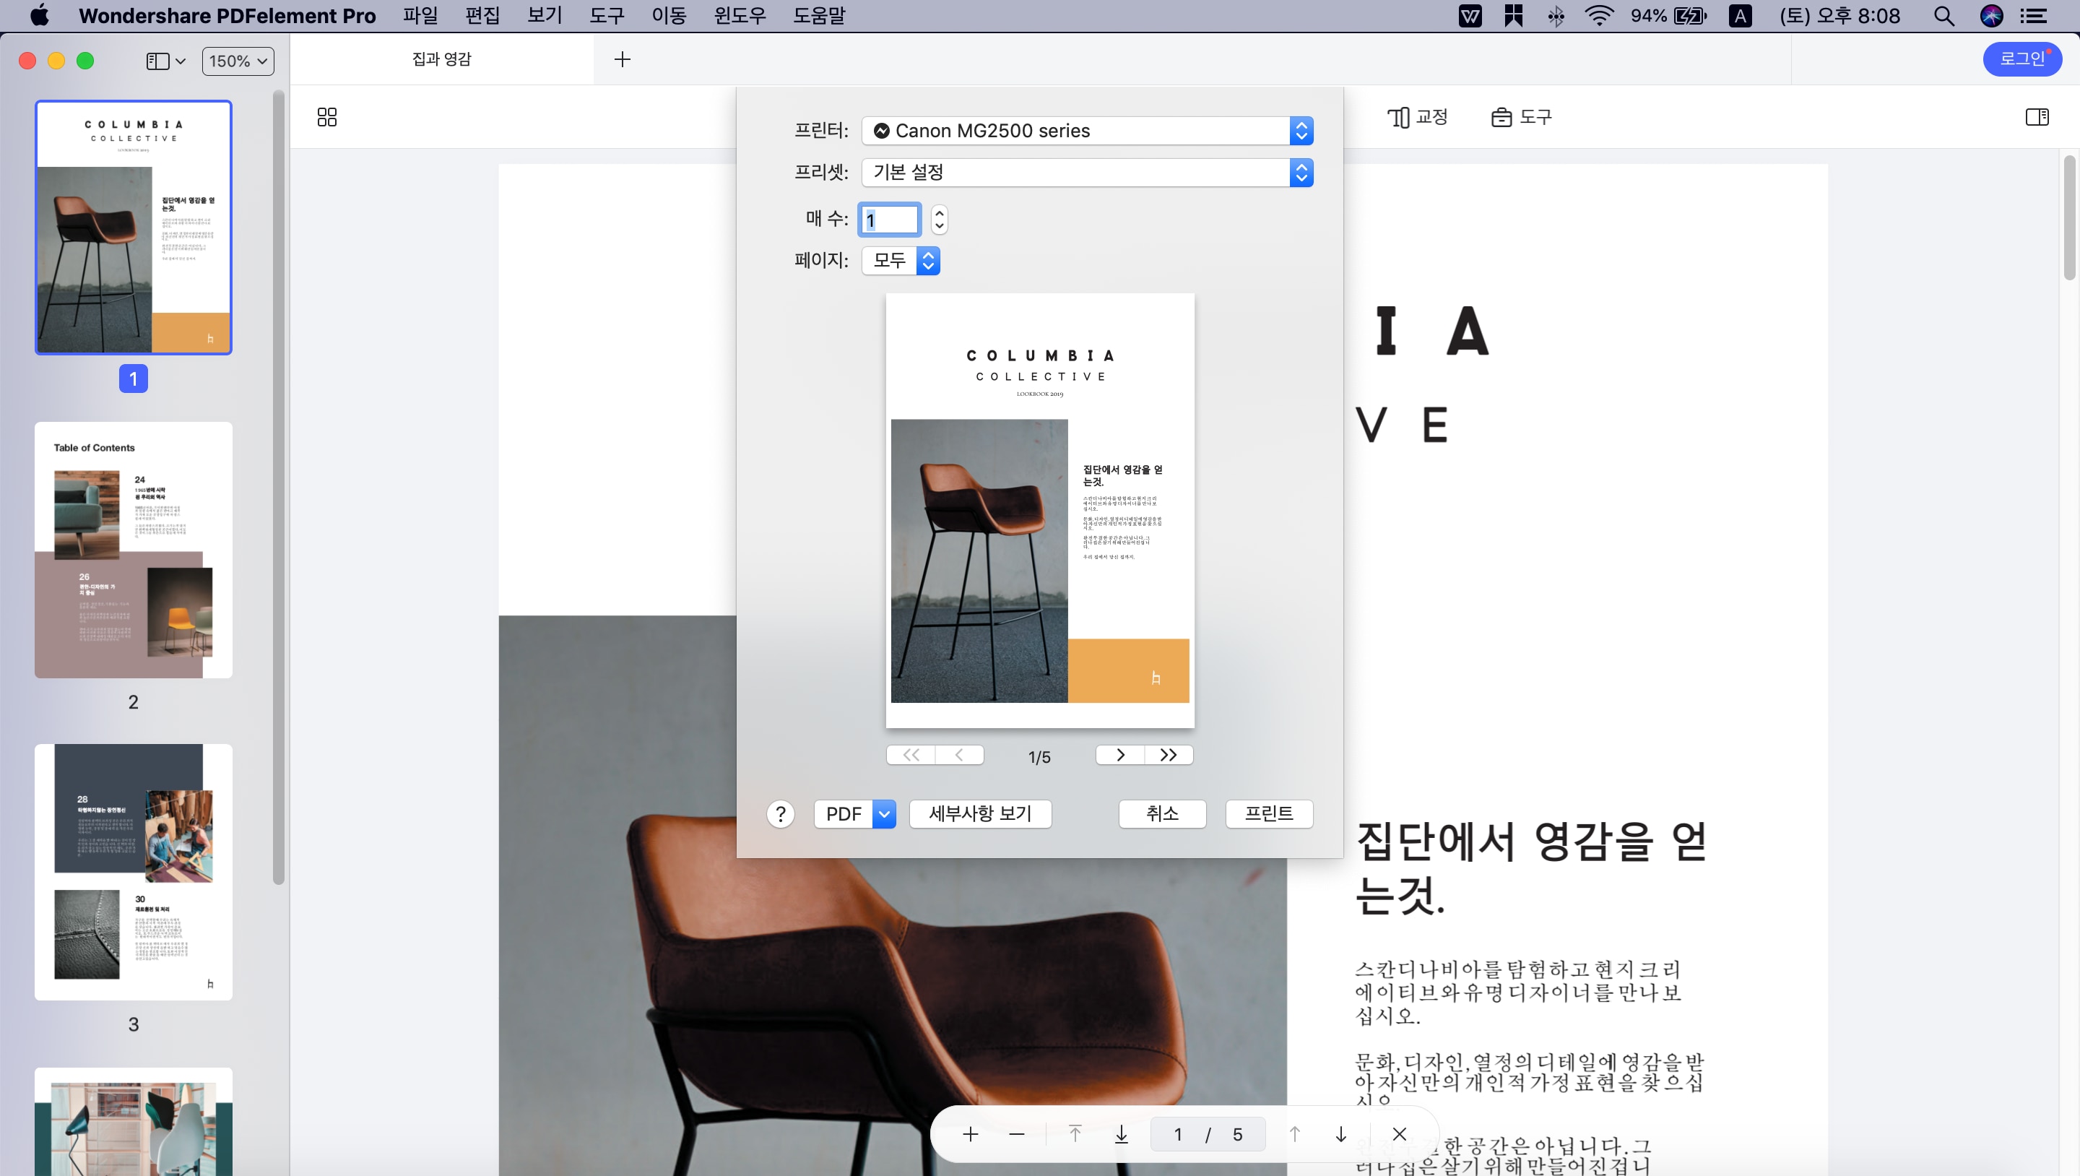Screen dimensions: 2080x1176
Task: Select the 집과 영감 document tab
Action: 442,59
